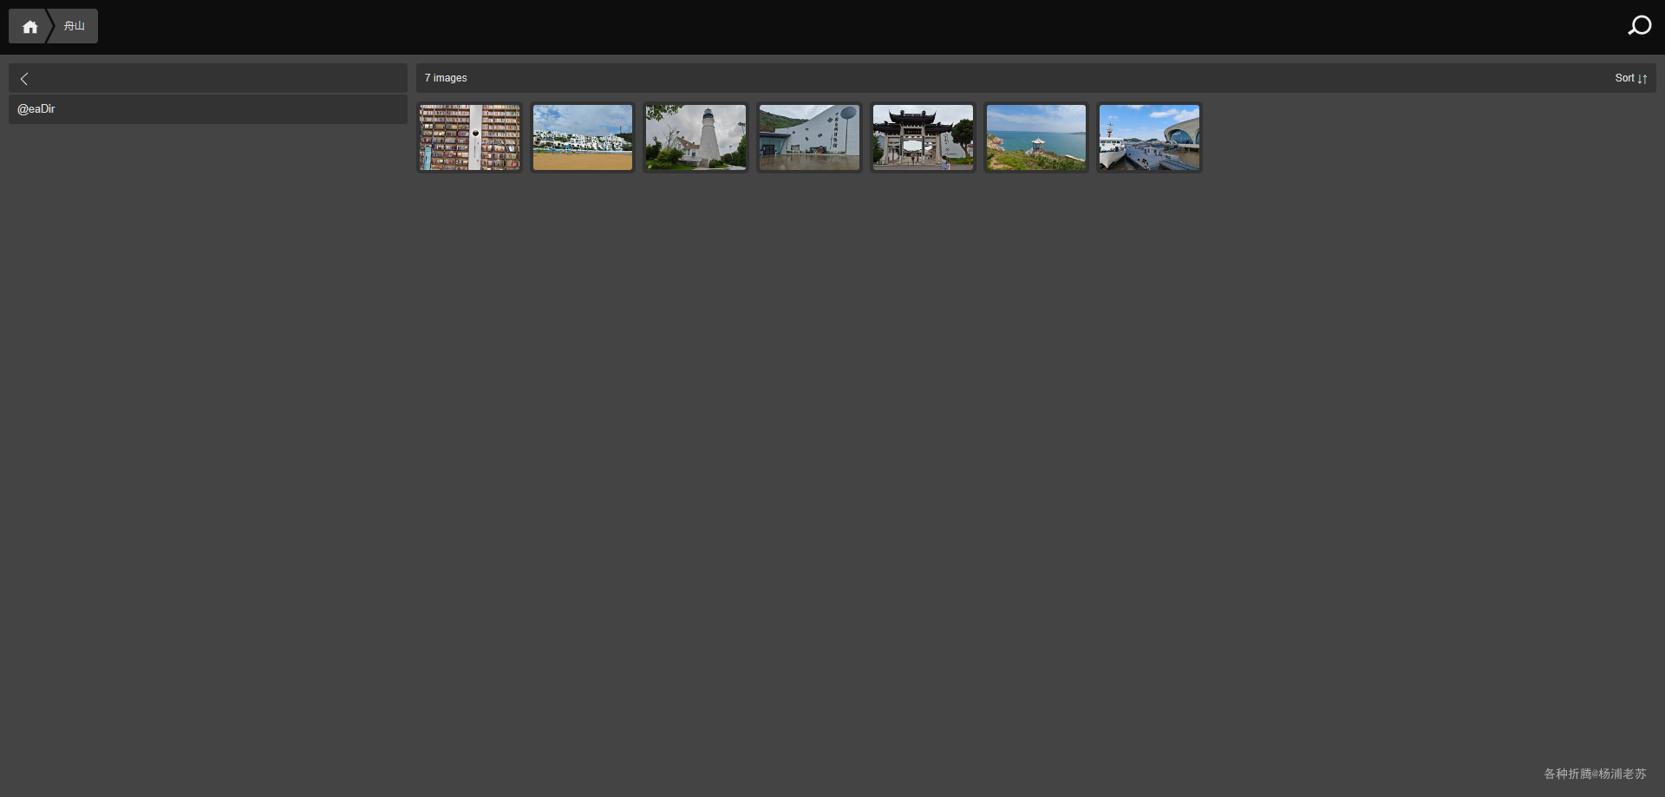1665x797 pixels.
Task: Click the sort arrows icon
Action: click(1642, 79)
